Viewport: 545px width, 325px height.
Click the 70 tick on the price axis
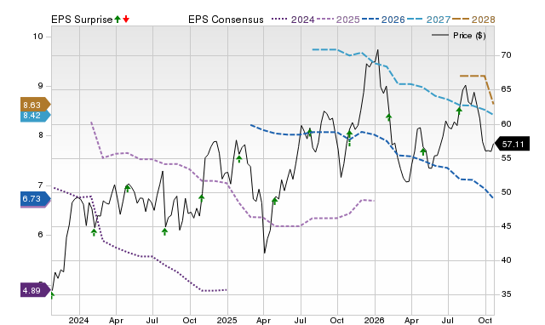pyautogui.click(x=506, y=55)
